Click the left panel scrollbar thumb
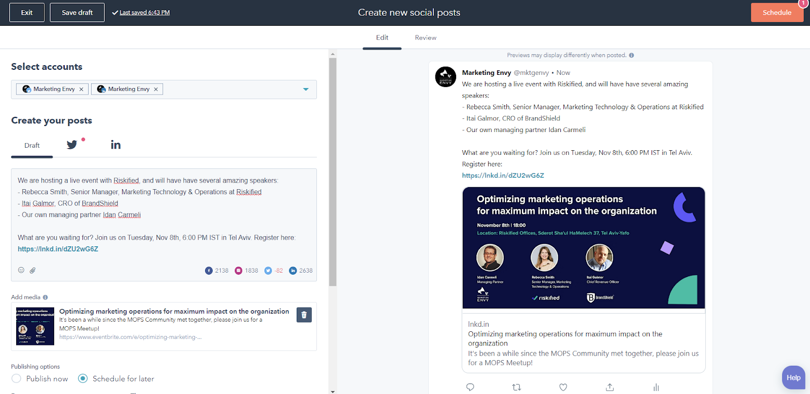The width and height of the screenshot is (810, 394). pyautogui.click(x=333, y=172)
